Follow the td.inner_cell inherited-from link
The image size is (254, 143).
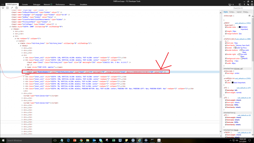tap(238, 69)
